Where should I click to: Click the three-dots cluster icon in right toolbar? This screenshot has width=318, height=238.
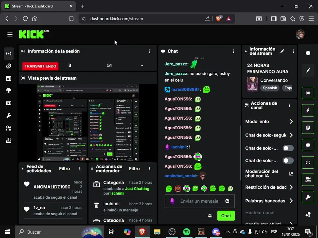click(x=308, y=214)
